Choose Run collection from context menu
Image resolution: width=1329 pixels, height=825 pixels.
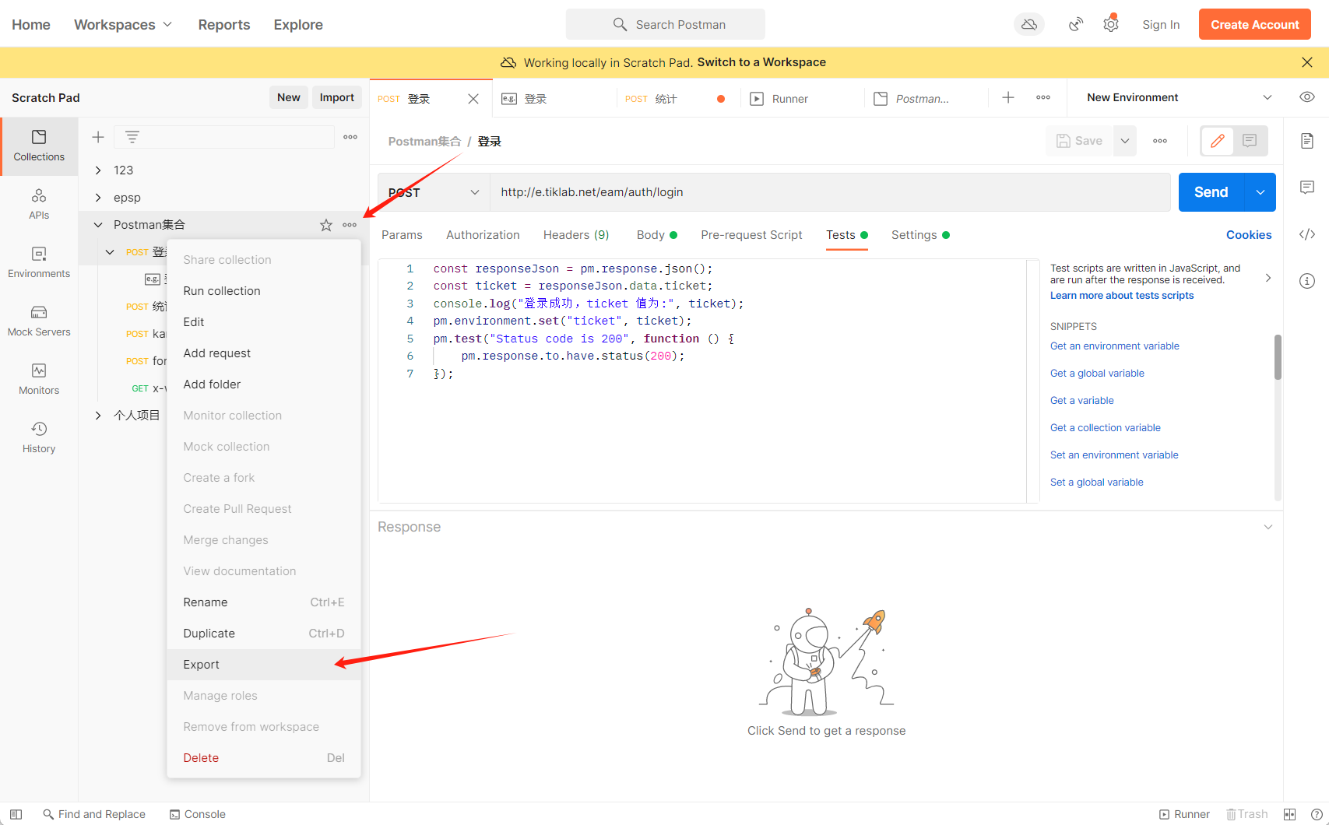264,291
